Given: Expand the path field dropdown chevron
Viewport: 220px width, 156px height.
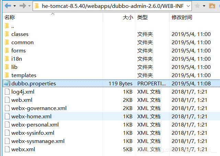Looking at the screenshot, I should coord(188,6).
